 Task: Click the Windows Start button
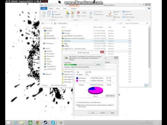[8, 123]
